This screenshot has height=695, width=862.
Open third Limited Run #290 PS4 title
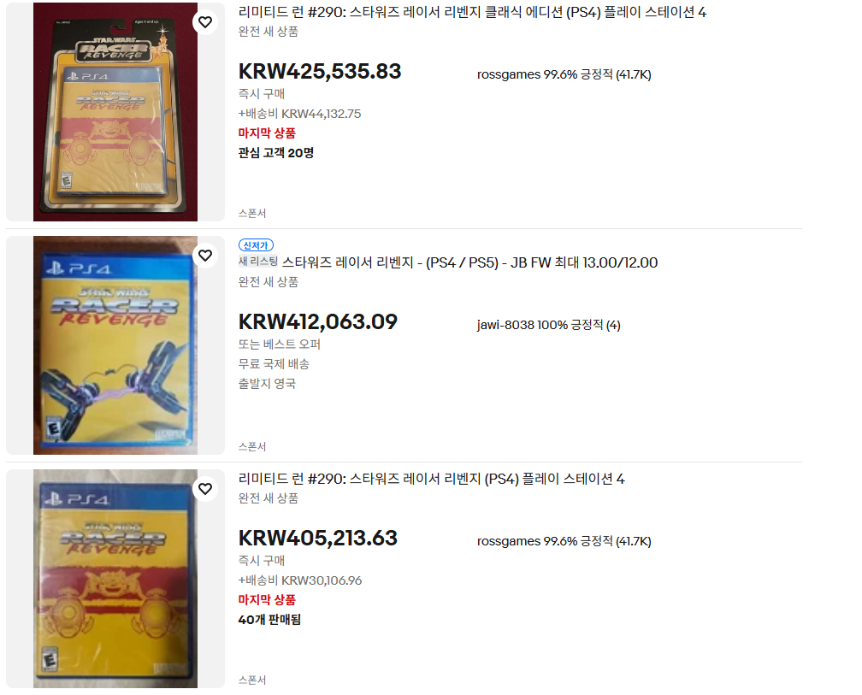(x=432, y=479)
